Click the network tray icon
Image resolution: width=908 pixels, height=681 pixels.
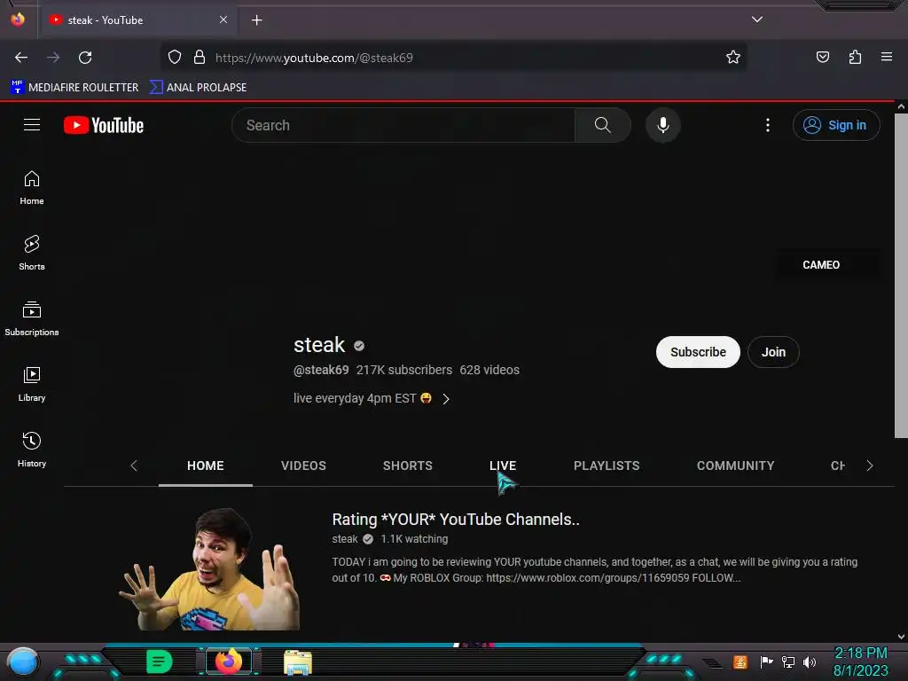787,661
